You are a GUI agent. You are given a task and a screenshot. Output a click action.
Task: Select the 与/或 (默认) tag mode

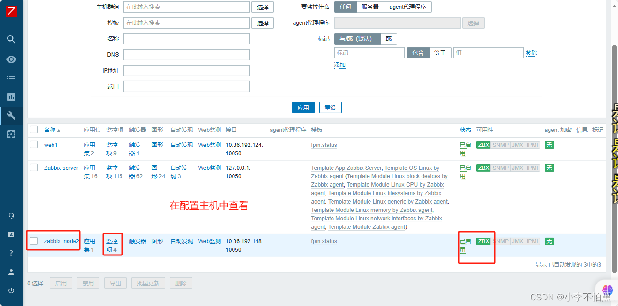(357, 39)
